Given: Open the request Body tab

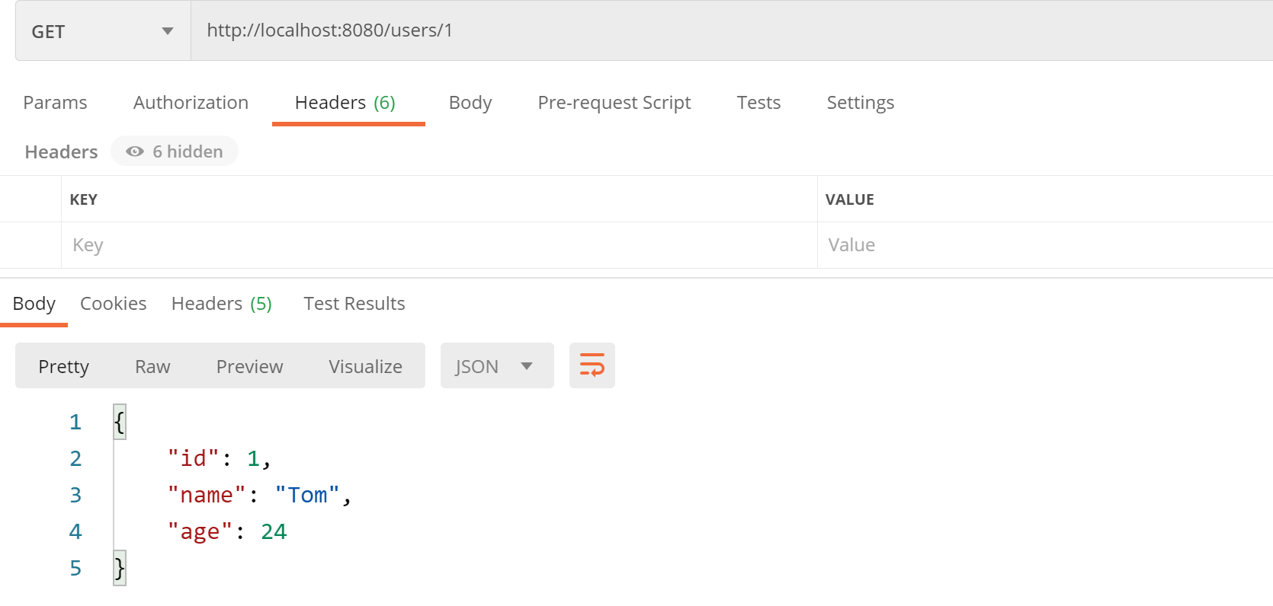Looking at the screenshot, I should (470, 103).
